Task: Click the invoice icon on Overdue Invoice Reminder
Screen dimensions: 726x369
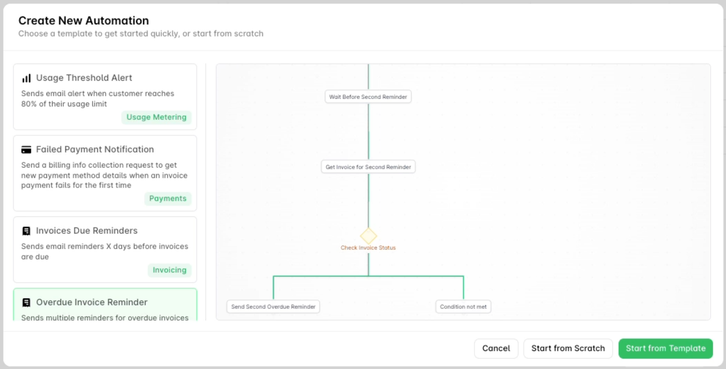Action: coord(25,302)
